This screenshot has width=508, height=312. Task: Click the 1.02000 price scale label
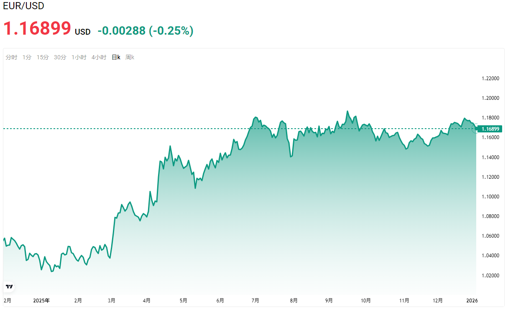pos(490,276)
